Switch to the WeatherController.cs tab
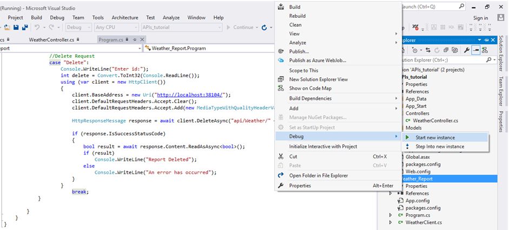Screen dimensions: 509x230 tap(51, 40)
